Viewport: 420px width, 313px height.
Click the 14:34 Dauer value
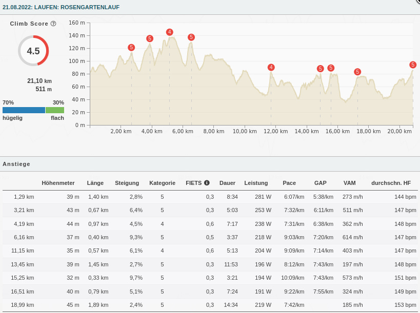coord(231,305)
